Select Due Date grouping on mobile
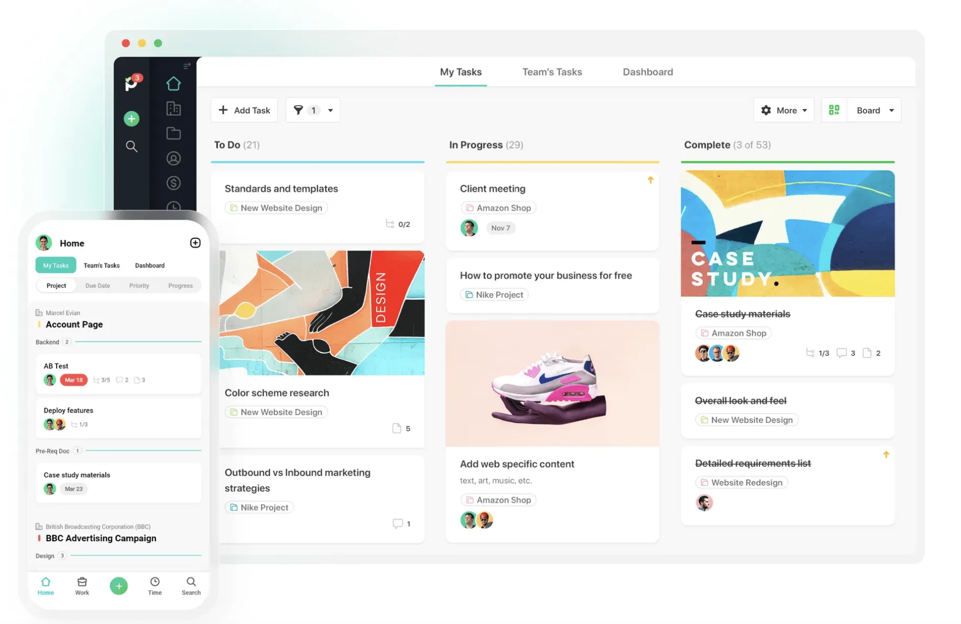The image size is (961, 624). [97, 286]
